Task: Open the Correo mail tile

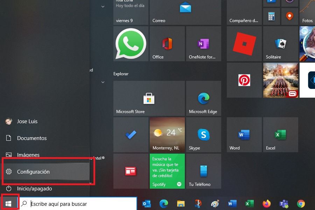Action: click(x=185, y=10)
